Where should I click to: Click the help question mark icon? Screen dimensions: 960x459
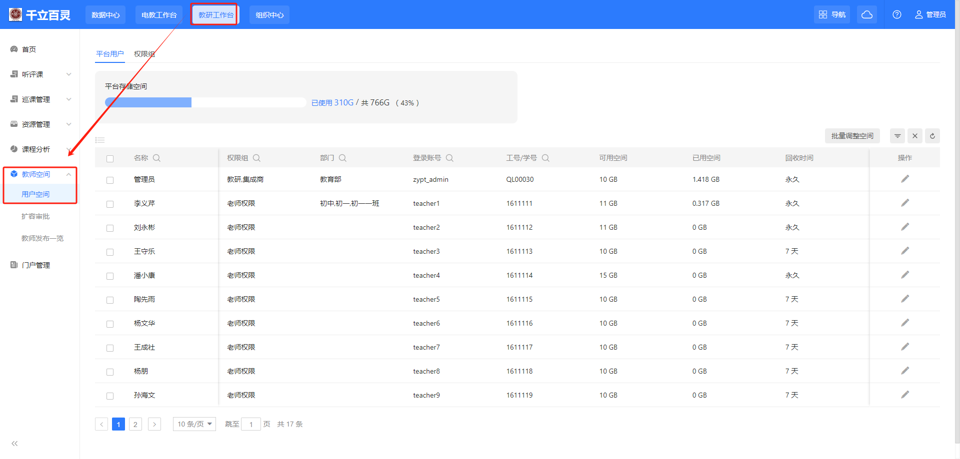[x=897, y=14]
